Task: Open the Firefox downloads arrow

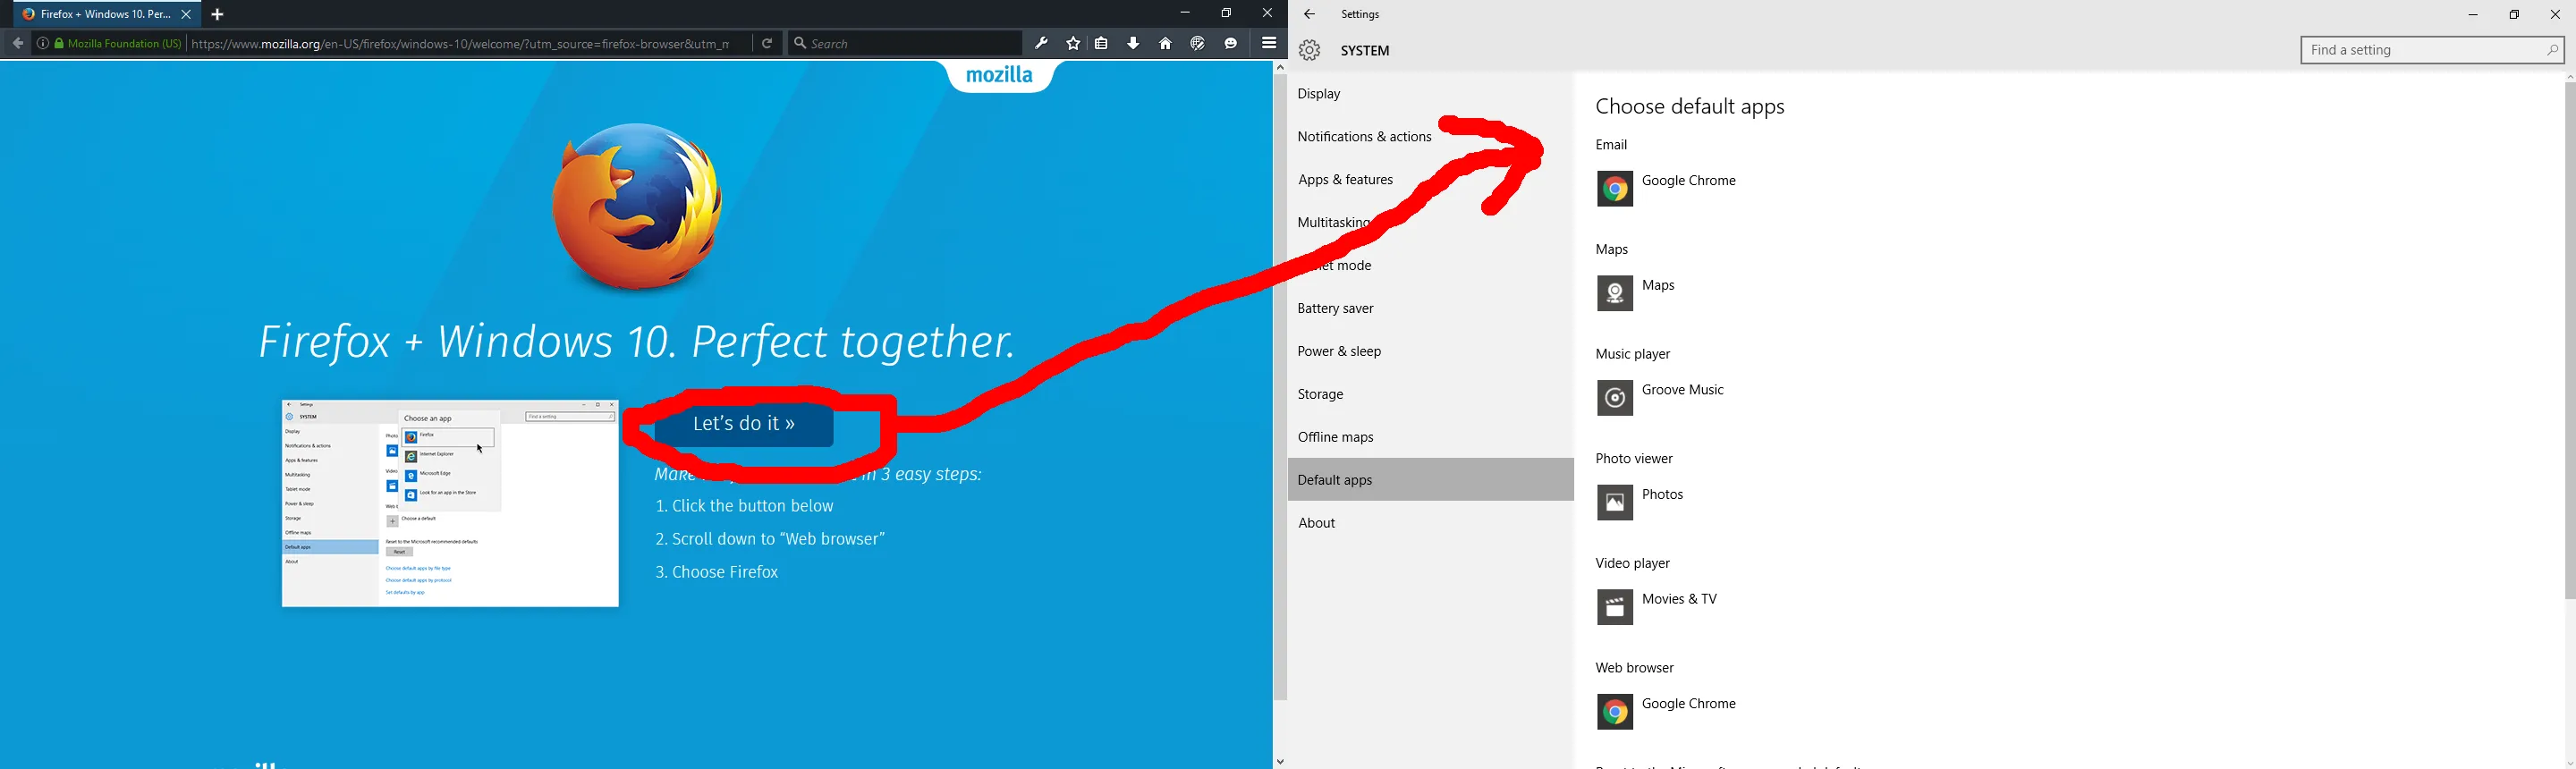Action: pyautogui.click(x=1133, y=44)
